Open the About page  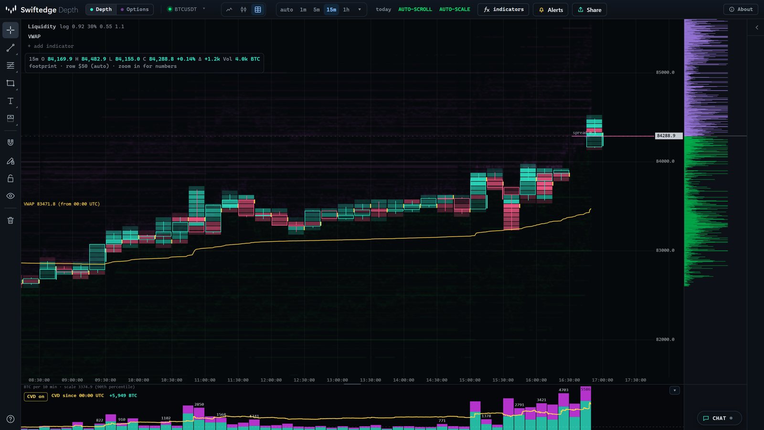[x=741, y=10]
